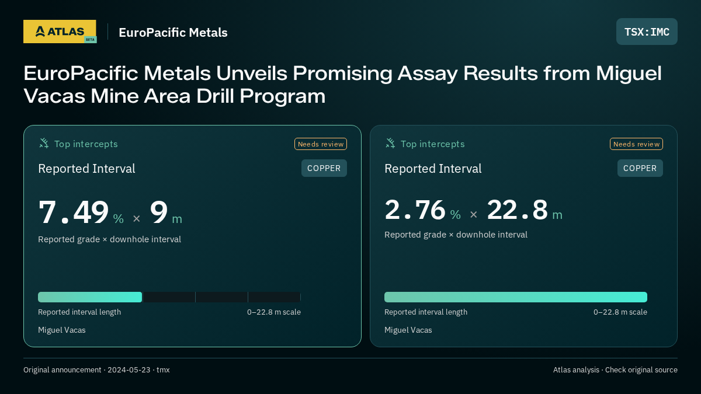Screen dimensions: 701x394
Task: Click the COPPER tag in the 7.49% card
Action: pos(324,168)
